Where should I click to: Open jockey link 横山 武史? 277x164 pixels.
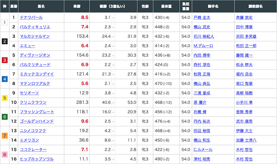(x=202, y=27)
